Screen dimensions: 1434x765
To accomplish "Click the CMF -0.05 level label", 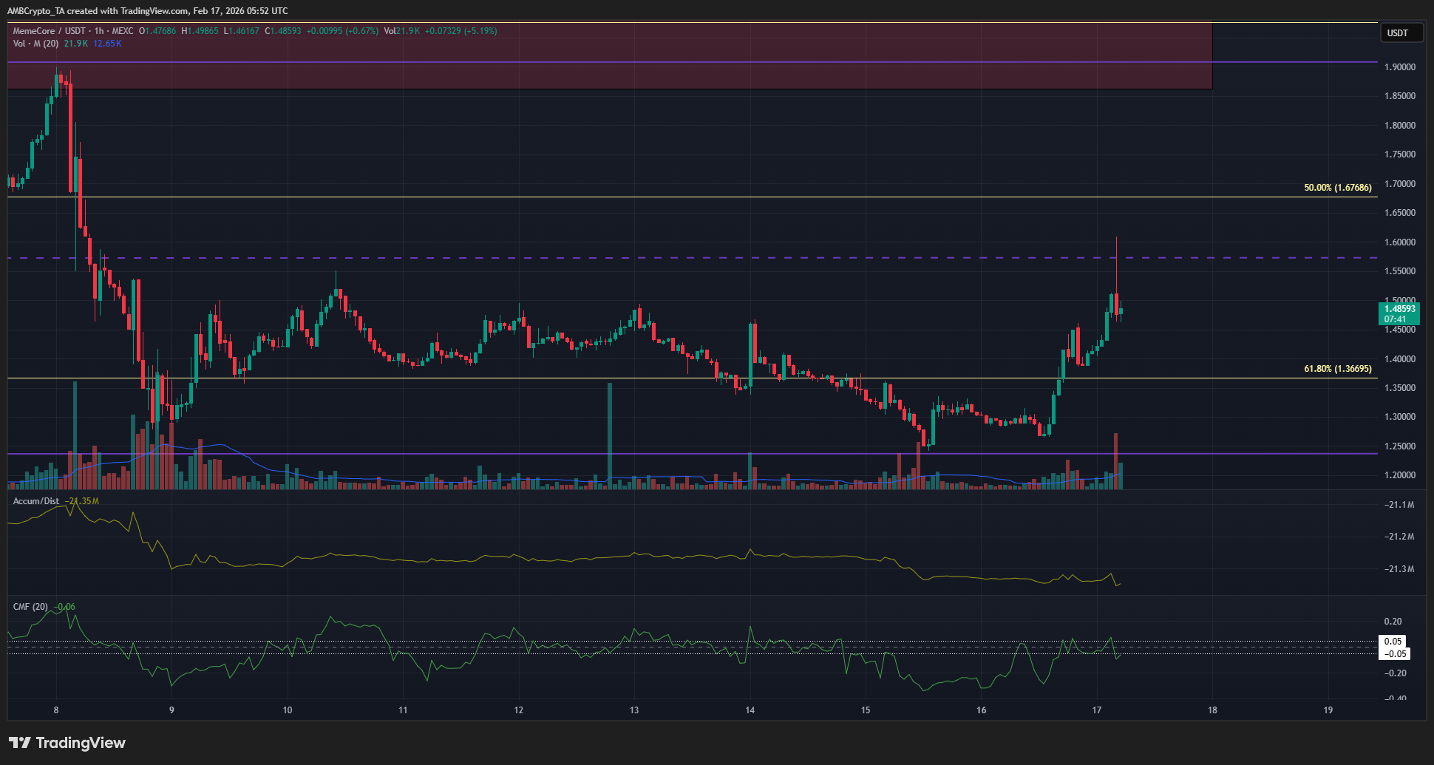I will pos(1395,654).
